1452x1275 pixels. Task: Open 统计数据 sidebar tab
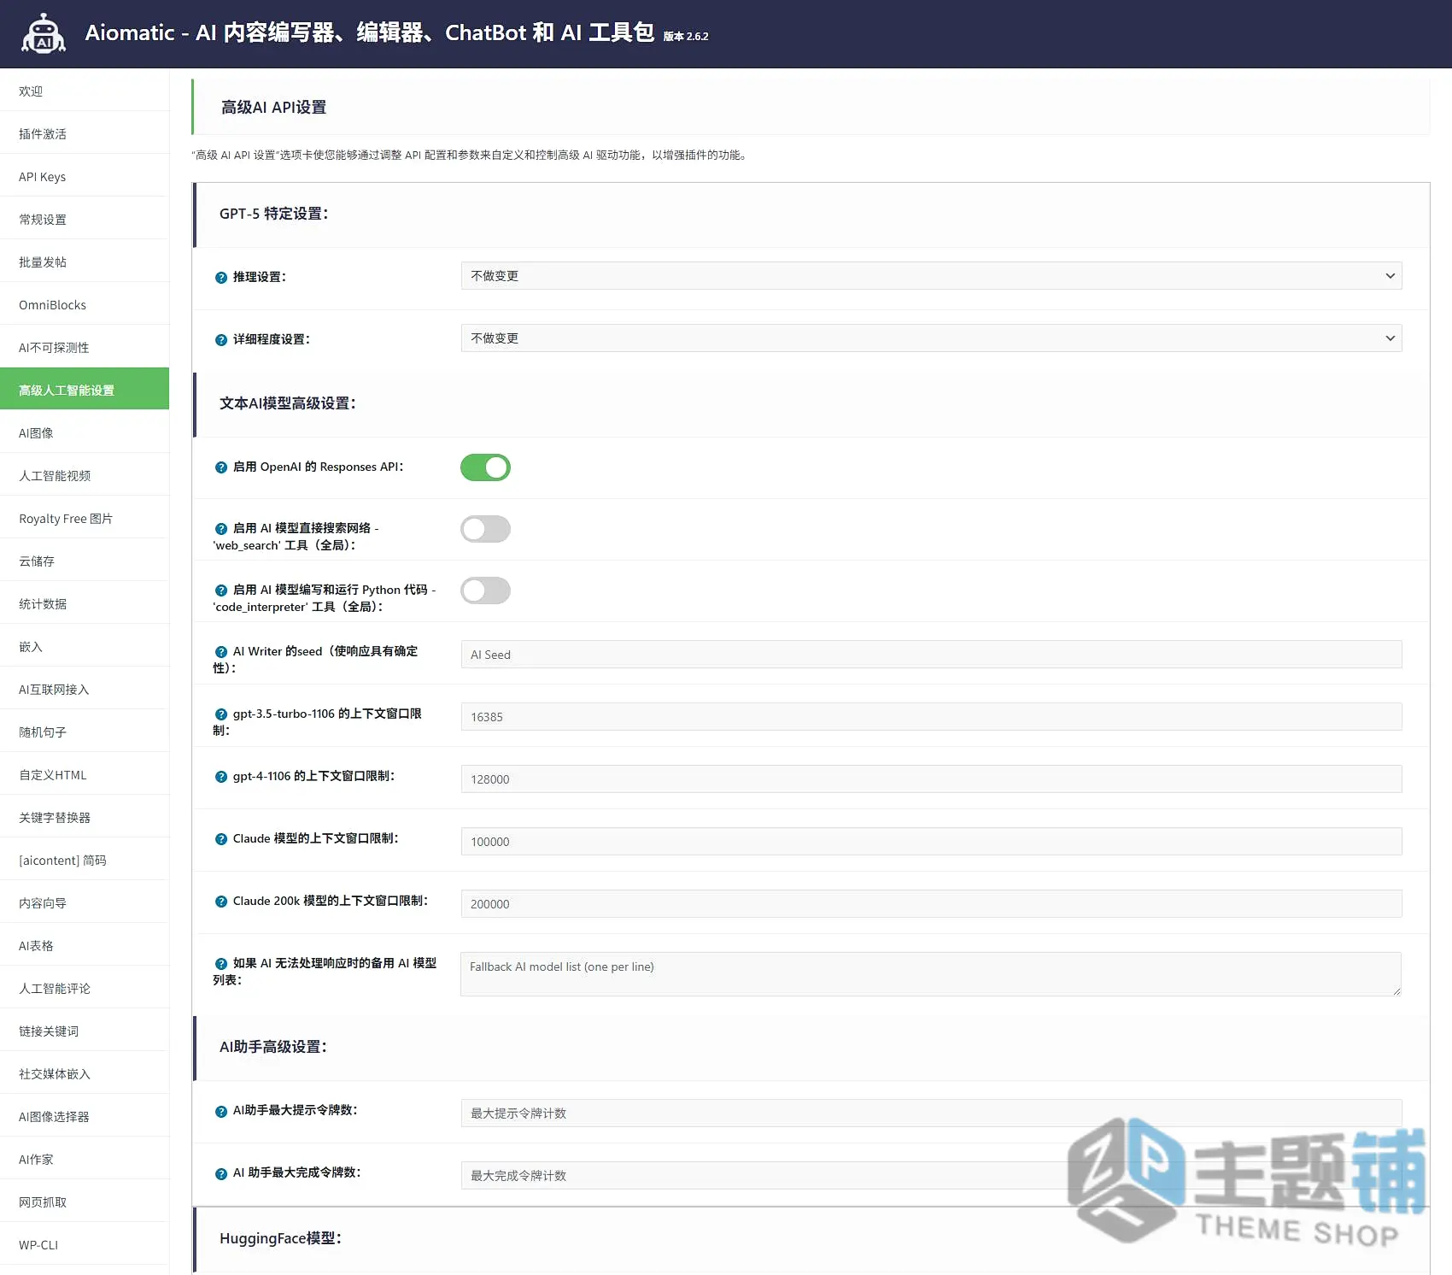(85, 603)
